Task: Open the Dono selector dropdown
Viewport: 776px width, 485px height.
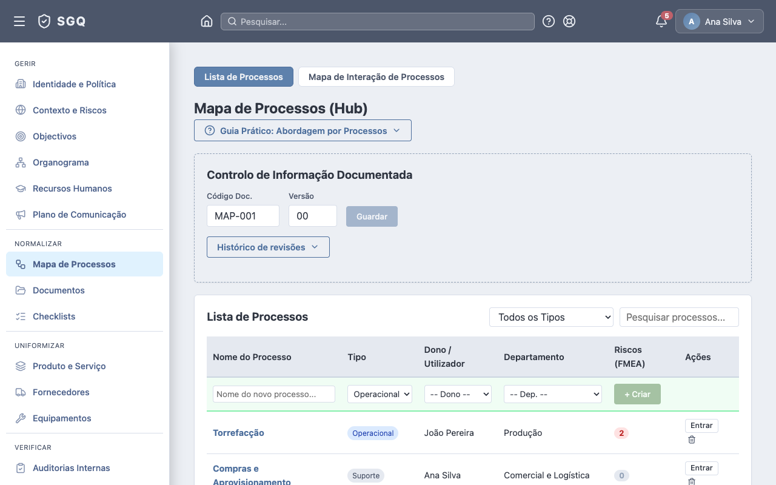Action: (458, 394)
